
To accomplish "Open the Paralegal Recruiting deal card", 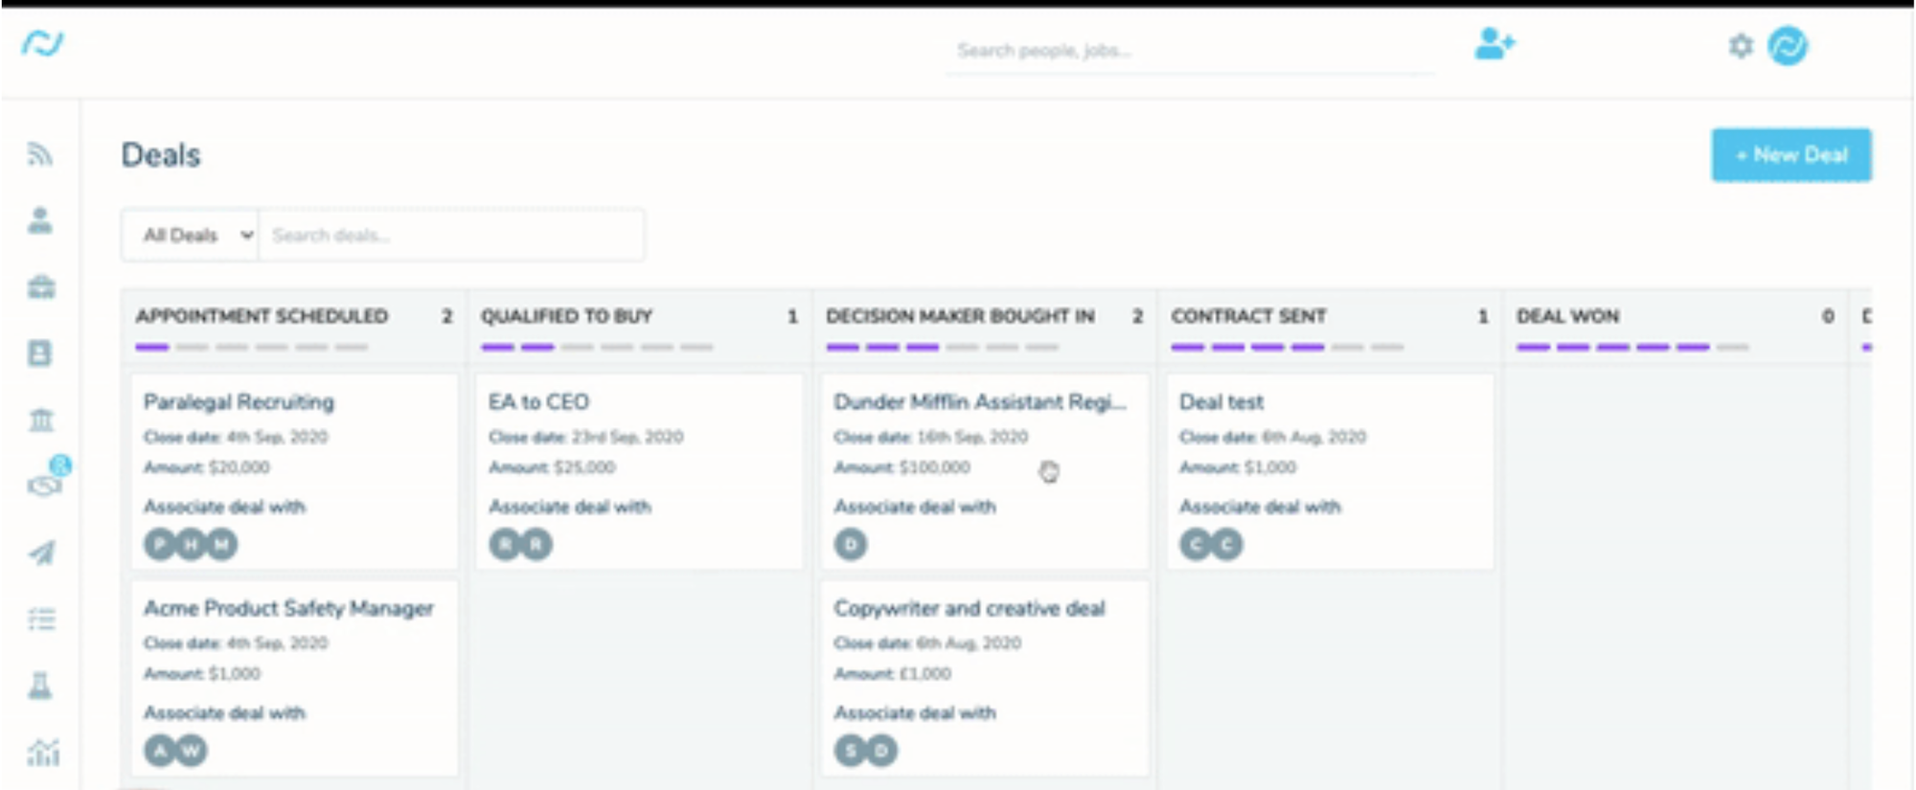I will point(294,471).
